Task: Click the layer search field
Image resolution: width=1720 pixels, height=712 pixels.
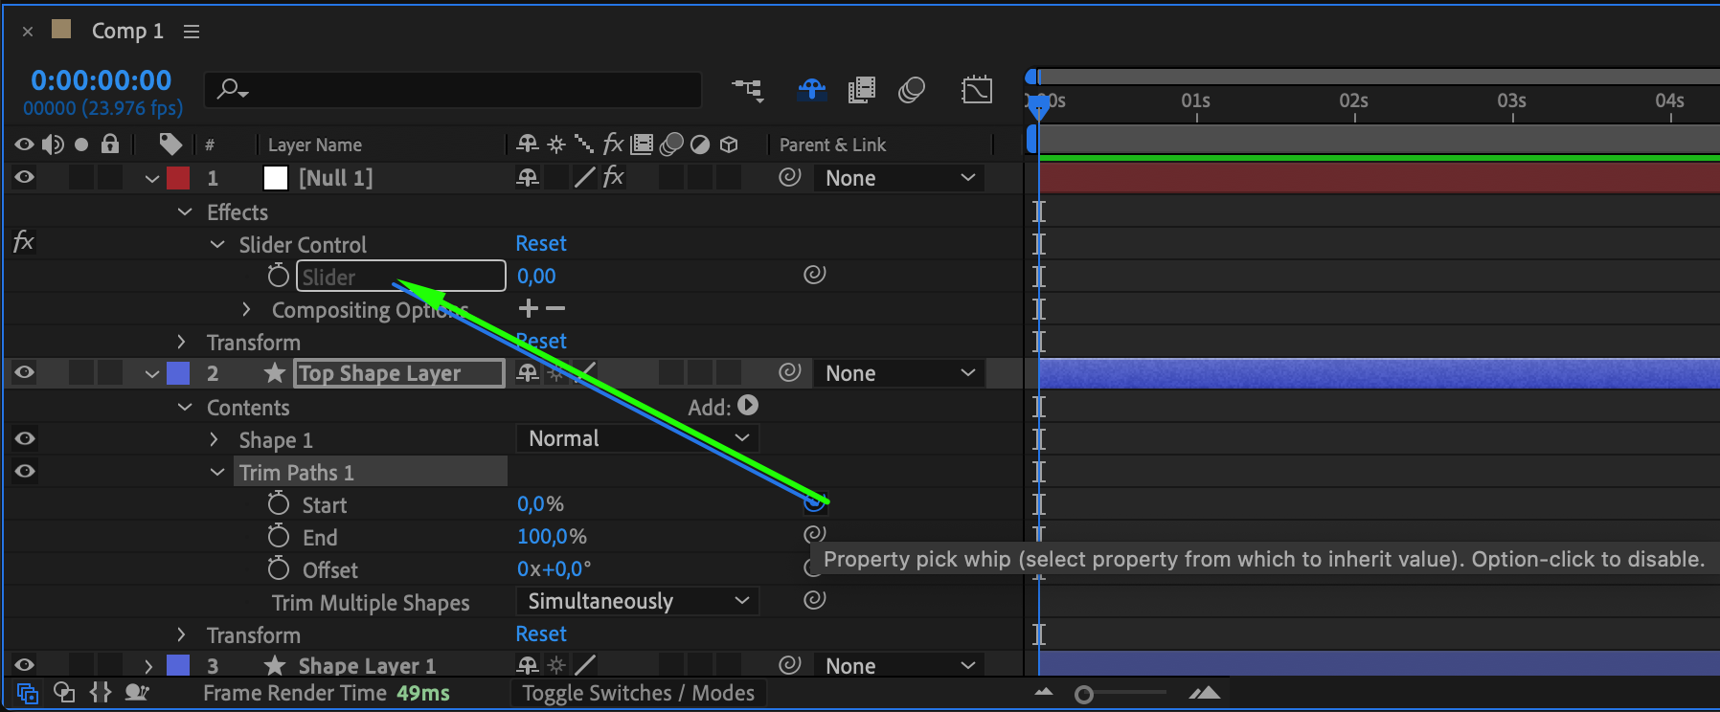Action: 452,90
